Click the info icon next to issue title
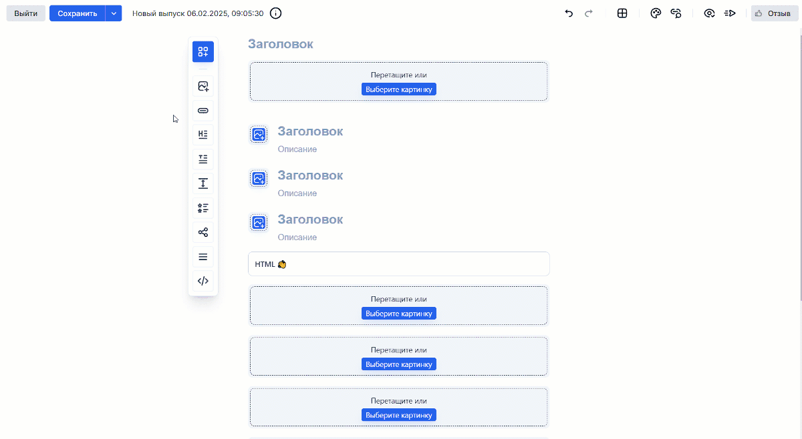The height and width of the screenshot is (439, 802). [x=275, y=13]
